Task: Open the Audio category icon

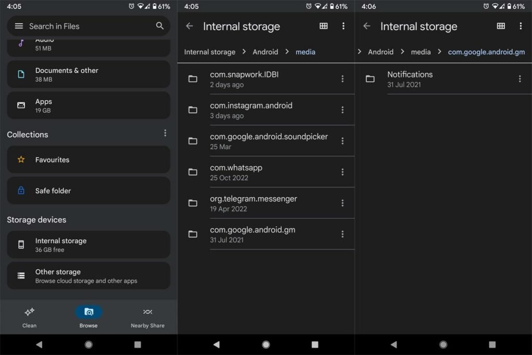Action: [21, 44]
